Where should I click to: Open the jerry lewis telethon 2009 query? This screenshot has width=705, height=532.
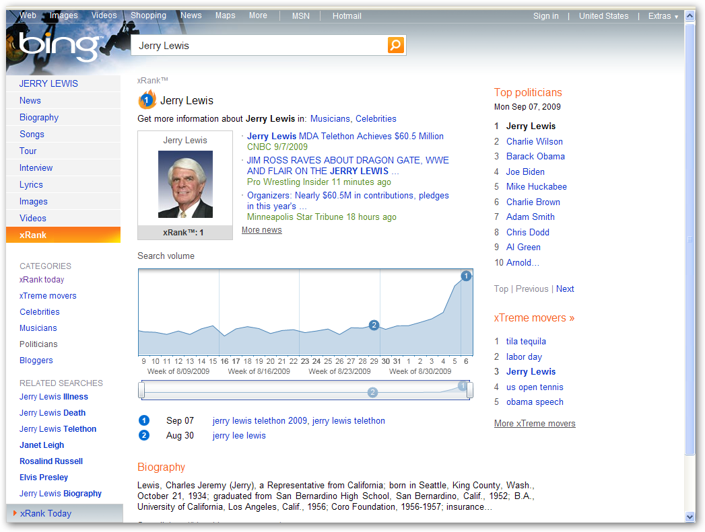(260, 420)
